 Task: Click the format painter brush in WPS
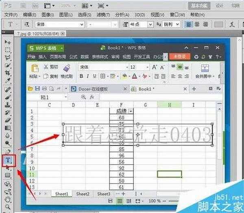click(67, 68)
